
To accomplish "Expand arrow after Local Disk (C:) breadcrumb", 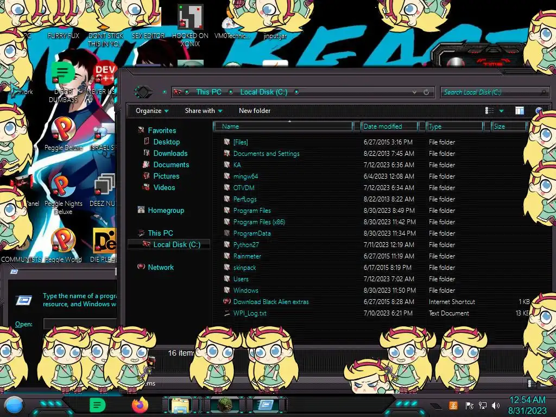I will [x=296, y=92].
